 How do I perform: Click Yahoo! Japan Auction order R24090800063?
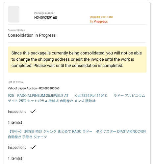[x=34, y=88]
